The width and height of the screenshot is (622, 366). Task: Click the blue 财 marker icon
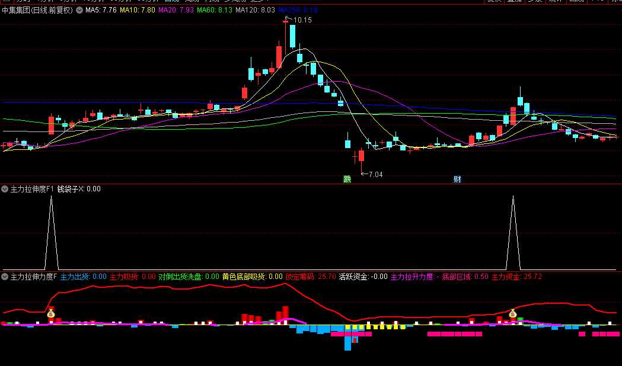pyautogui.click(x=457, y=179)
